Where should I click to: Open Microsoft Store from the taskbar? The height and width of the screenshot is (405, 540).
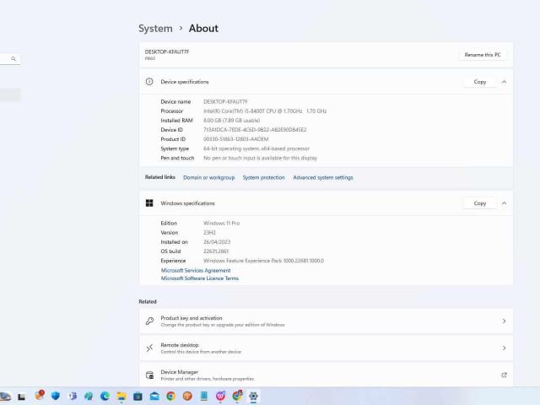click(138, 397)
